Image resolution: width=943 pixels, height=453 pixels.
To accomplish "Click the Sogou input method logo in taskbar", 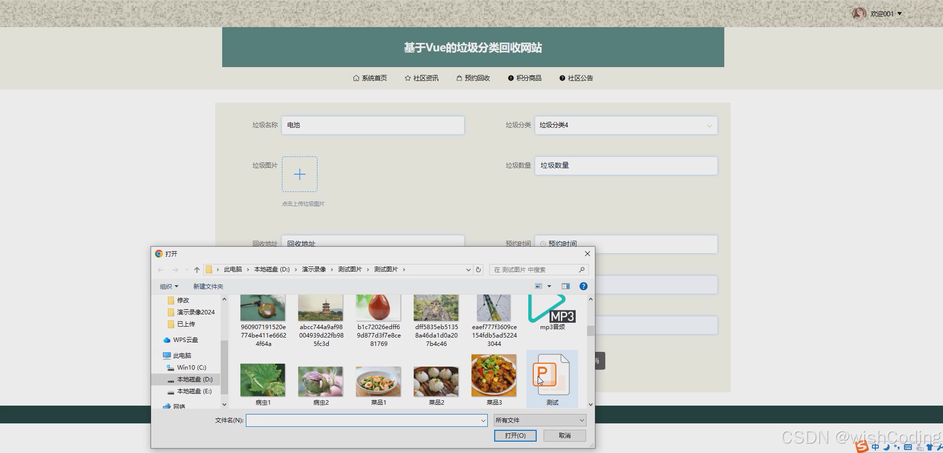I will tap(862, 447).
